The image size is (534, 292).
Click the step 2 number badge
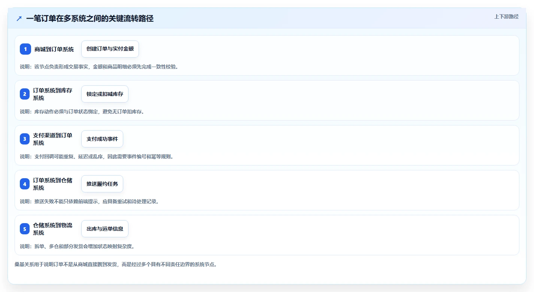point(25,94)
